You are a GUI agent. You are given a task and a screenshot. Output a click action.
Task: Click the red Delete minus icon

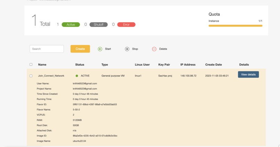(154, 49)
